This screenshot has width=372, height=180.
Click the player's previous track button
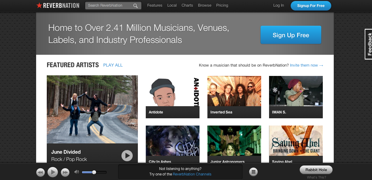[x=40, y=172]
